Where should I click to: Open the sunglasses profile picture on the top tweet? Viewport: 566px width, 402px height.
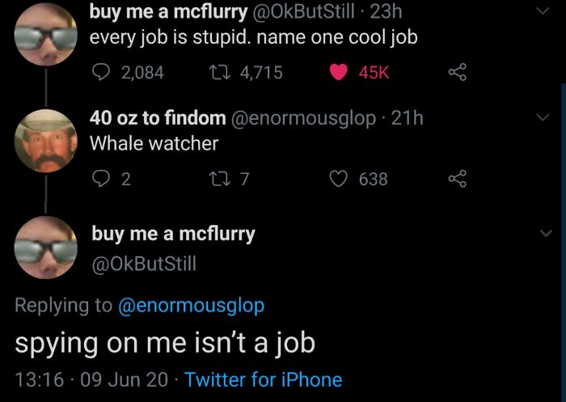click(46, 34)
